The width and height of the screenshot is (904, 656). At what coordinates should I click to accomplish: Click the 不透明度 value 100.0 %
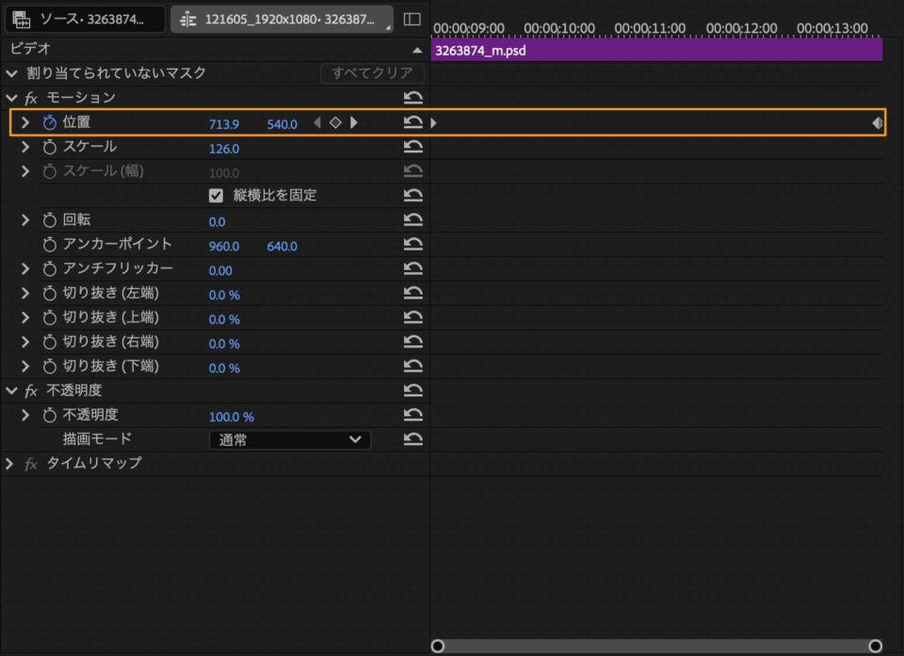tap(232, 417)
